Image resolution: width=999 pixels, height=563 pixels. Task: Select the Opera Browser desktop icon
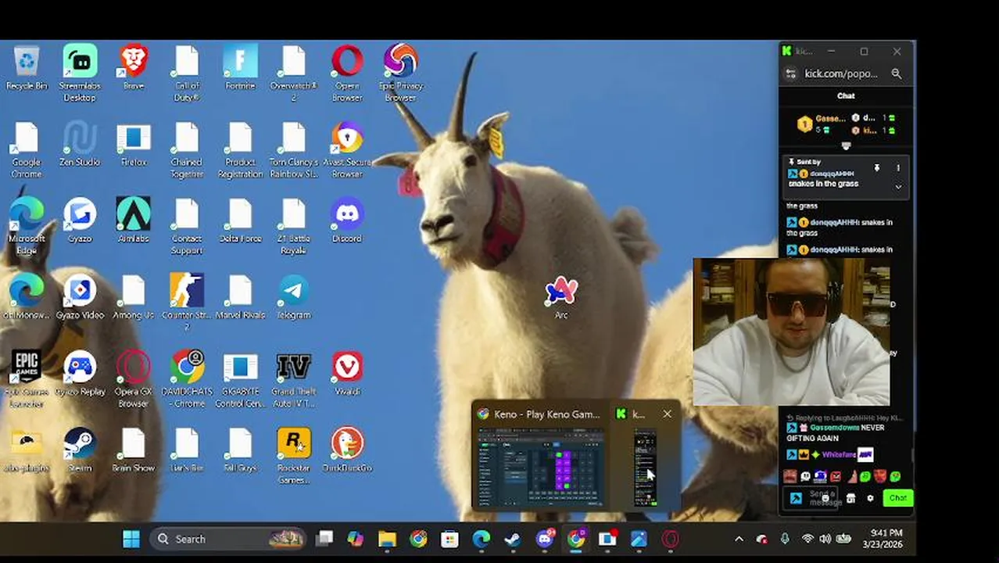click(347, 74)
